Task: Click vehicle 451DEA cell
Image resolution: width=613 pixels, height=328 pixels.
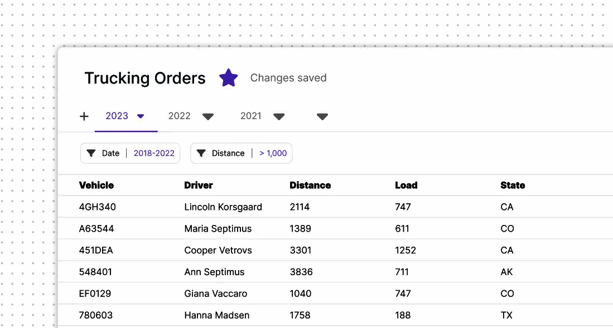Action: [x=96, y=251]
